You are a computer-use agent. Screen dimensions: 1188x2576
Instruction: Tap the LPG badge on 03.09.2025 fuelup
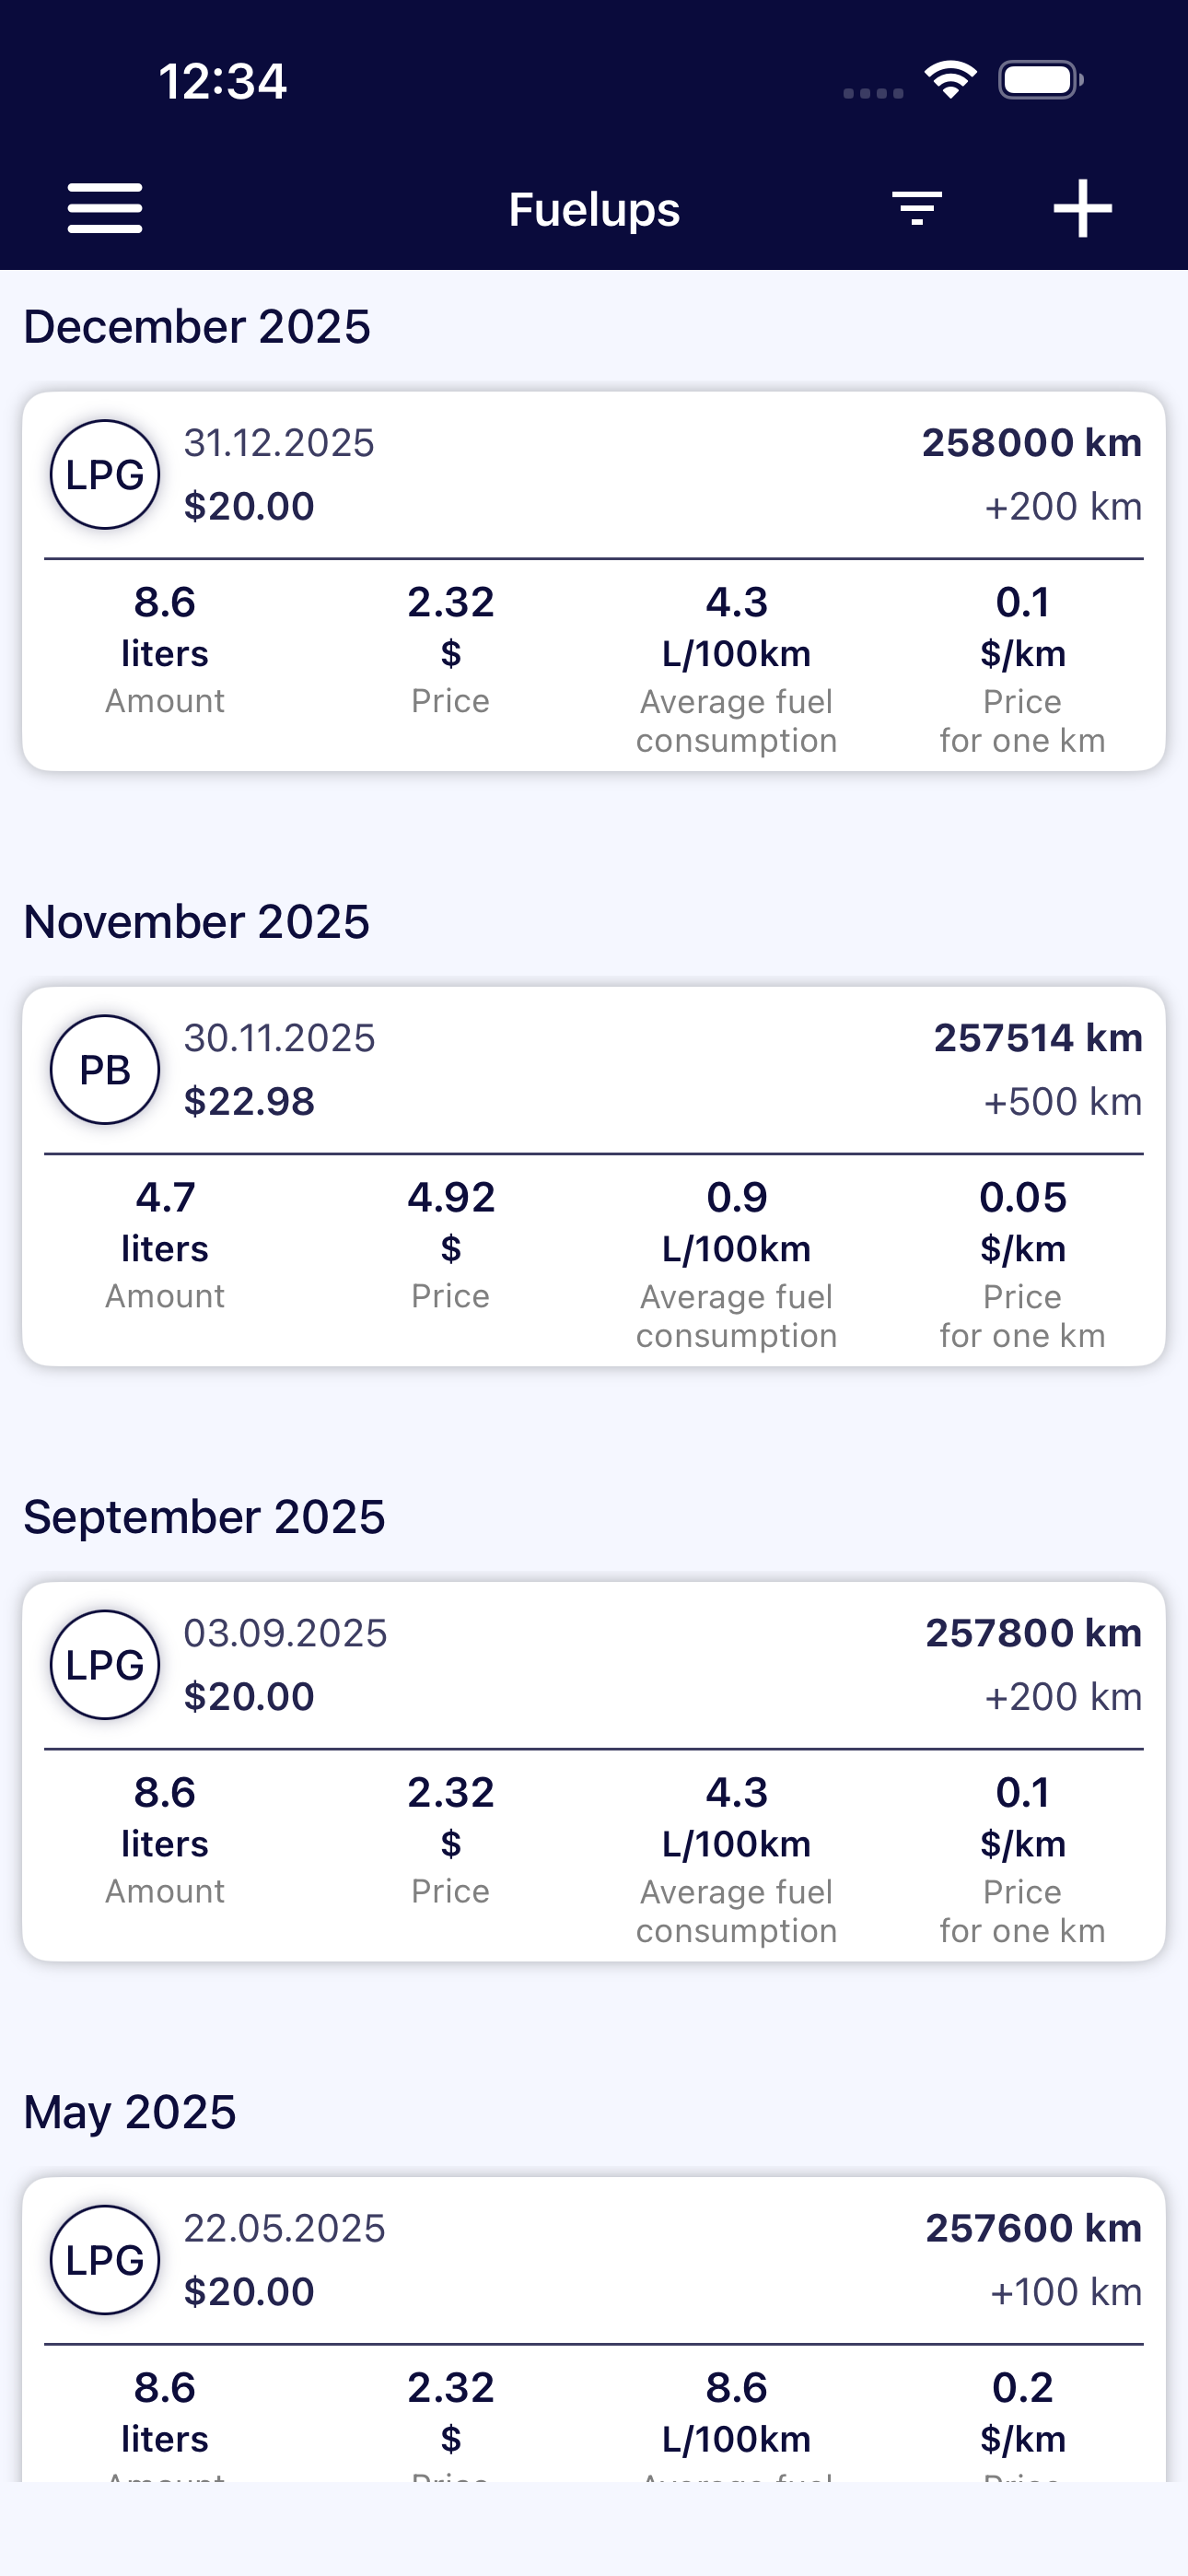pyautogui.click(x=105, y=1664)
